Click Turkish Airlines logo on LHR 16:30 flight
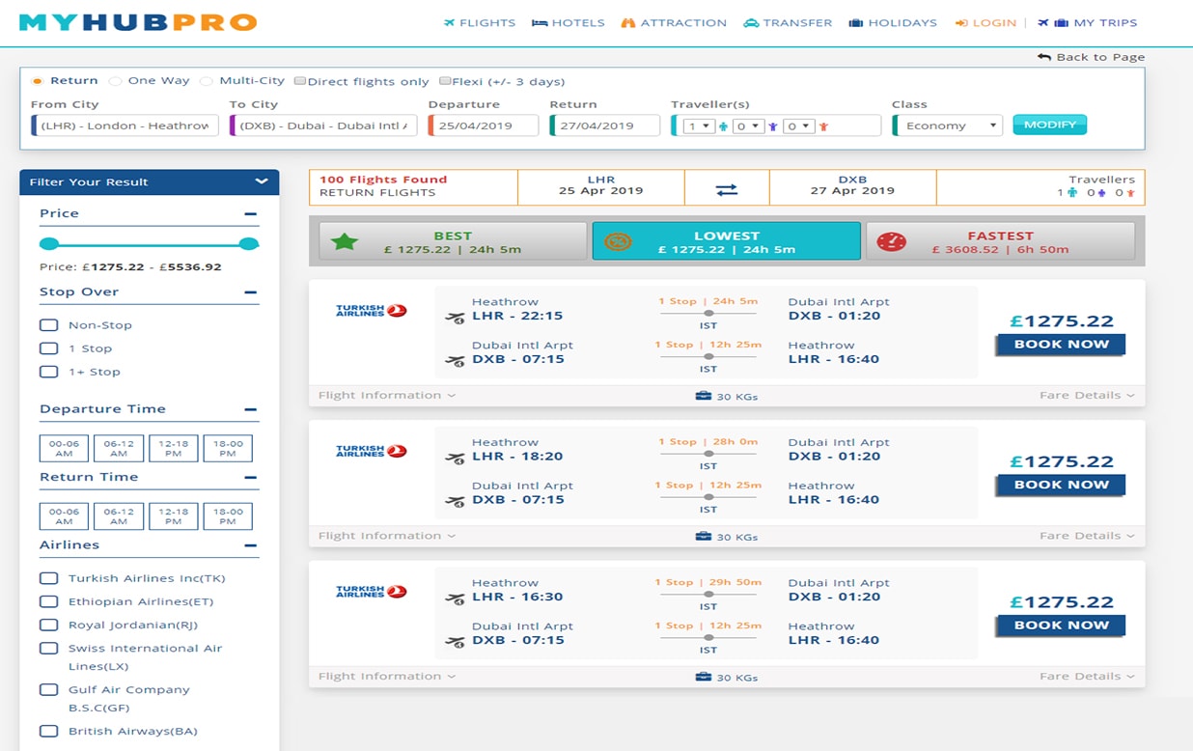 pos(371,591)
